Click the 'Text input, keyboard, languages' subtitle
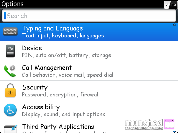The image size is (178, 133). (63, 36)
